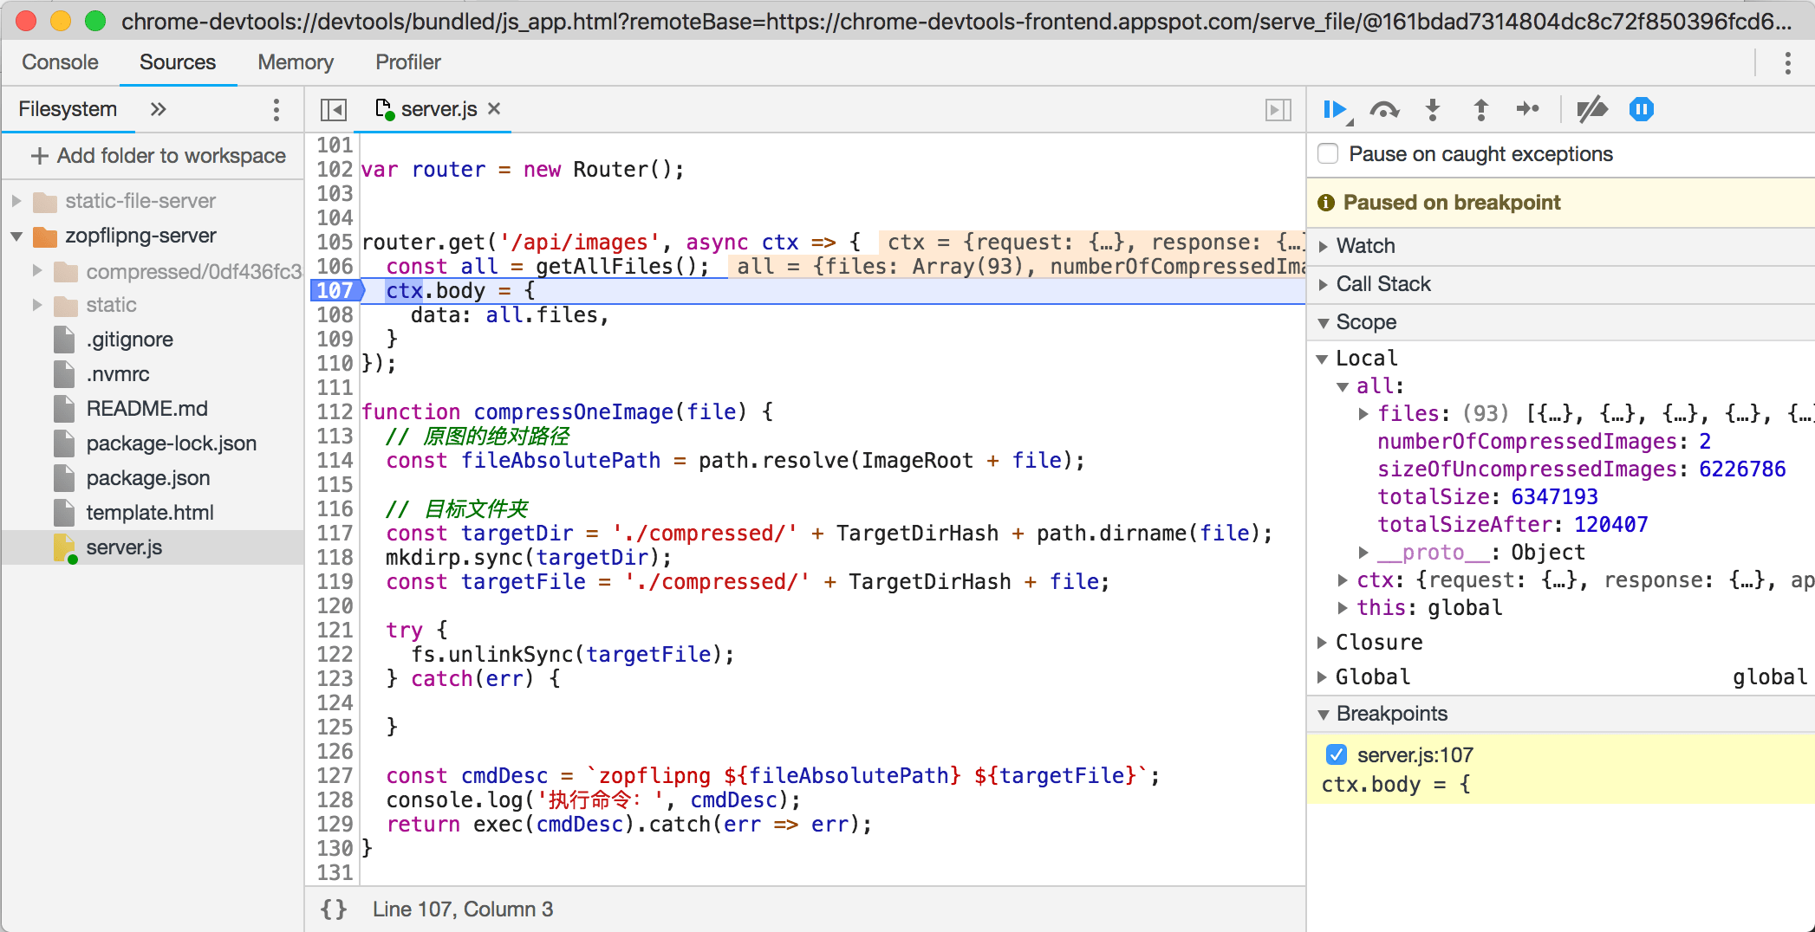Step over next function call
Screen dimensions: 1815x932
[x=1384, y=110]
